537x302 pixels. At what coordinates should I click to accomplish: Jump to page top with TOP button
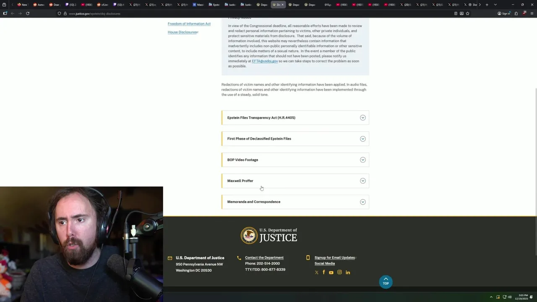coord(386,282)
